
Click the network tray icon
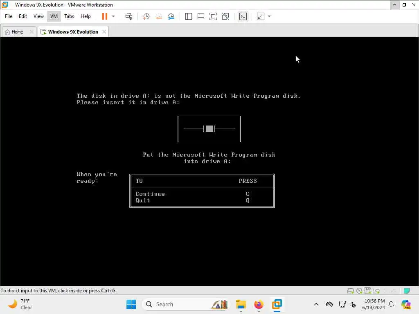pos(342,304)
